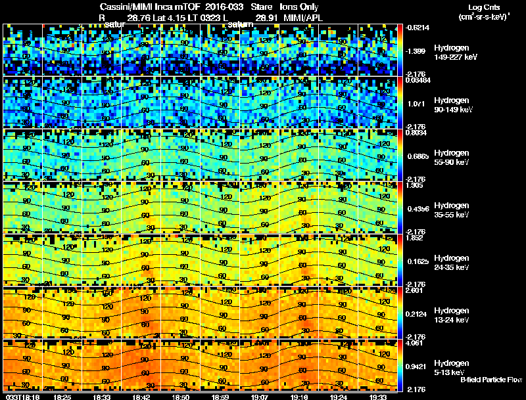Select the colorbar value "0.6865"
The width and height of the screenshot is (526, 400).
point(418,156)
